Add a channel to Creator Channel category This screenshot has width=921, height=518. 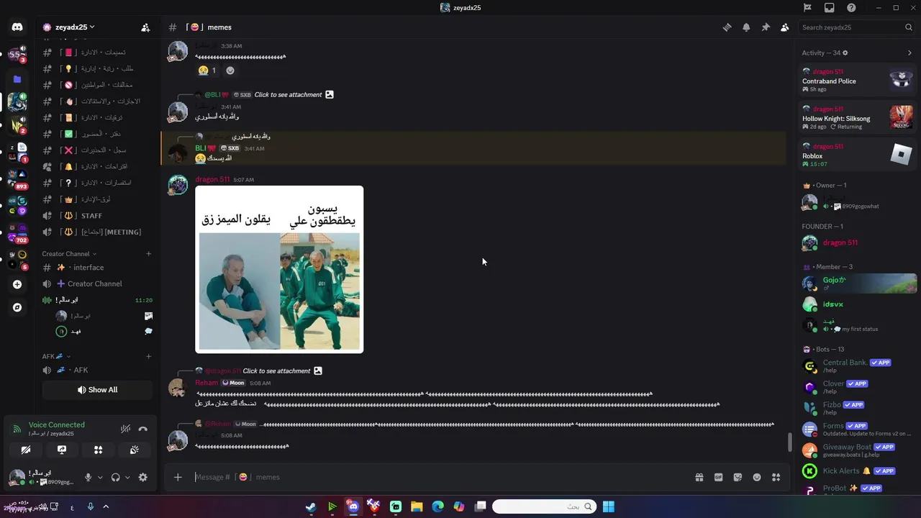point(149,254)
